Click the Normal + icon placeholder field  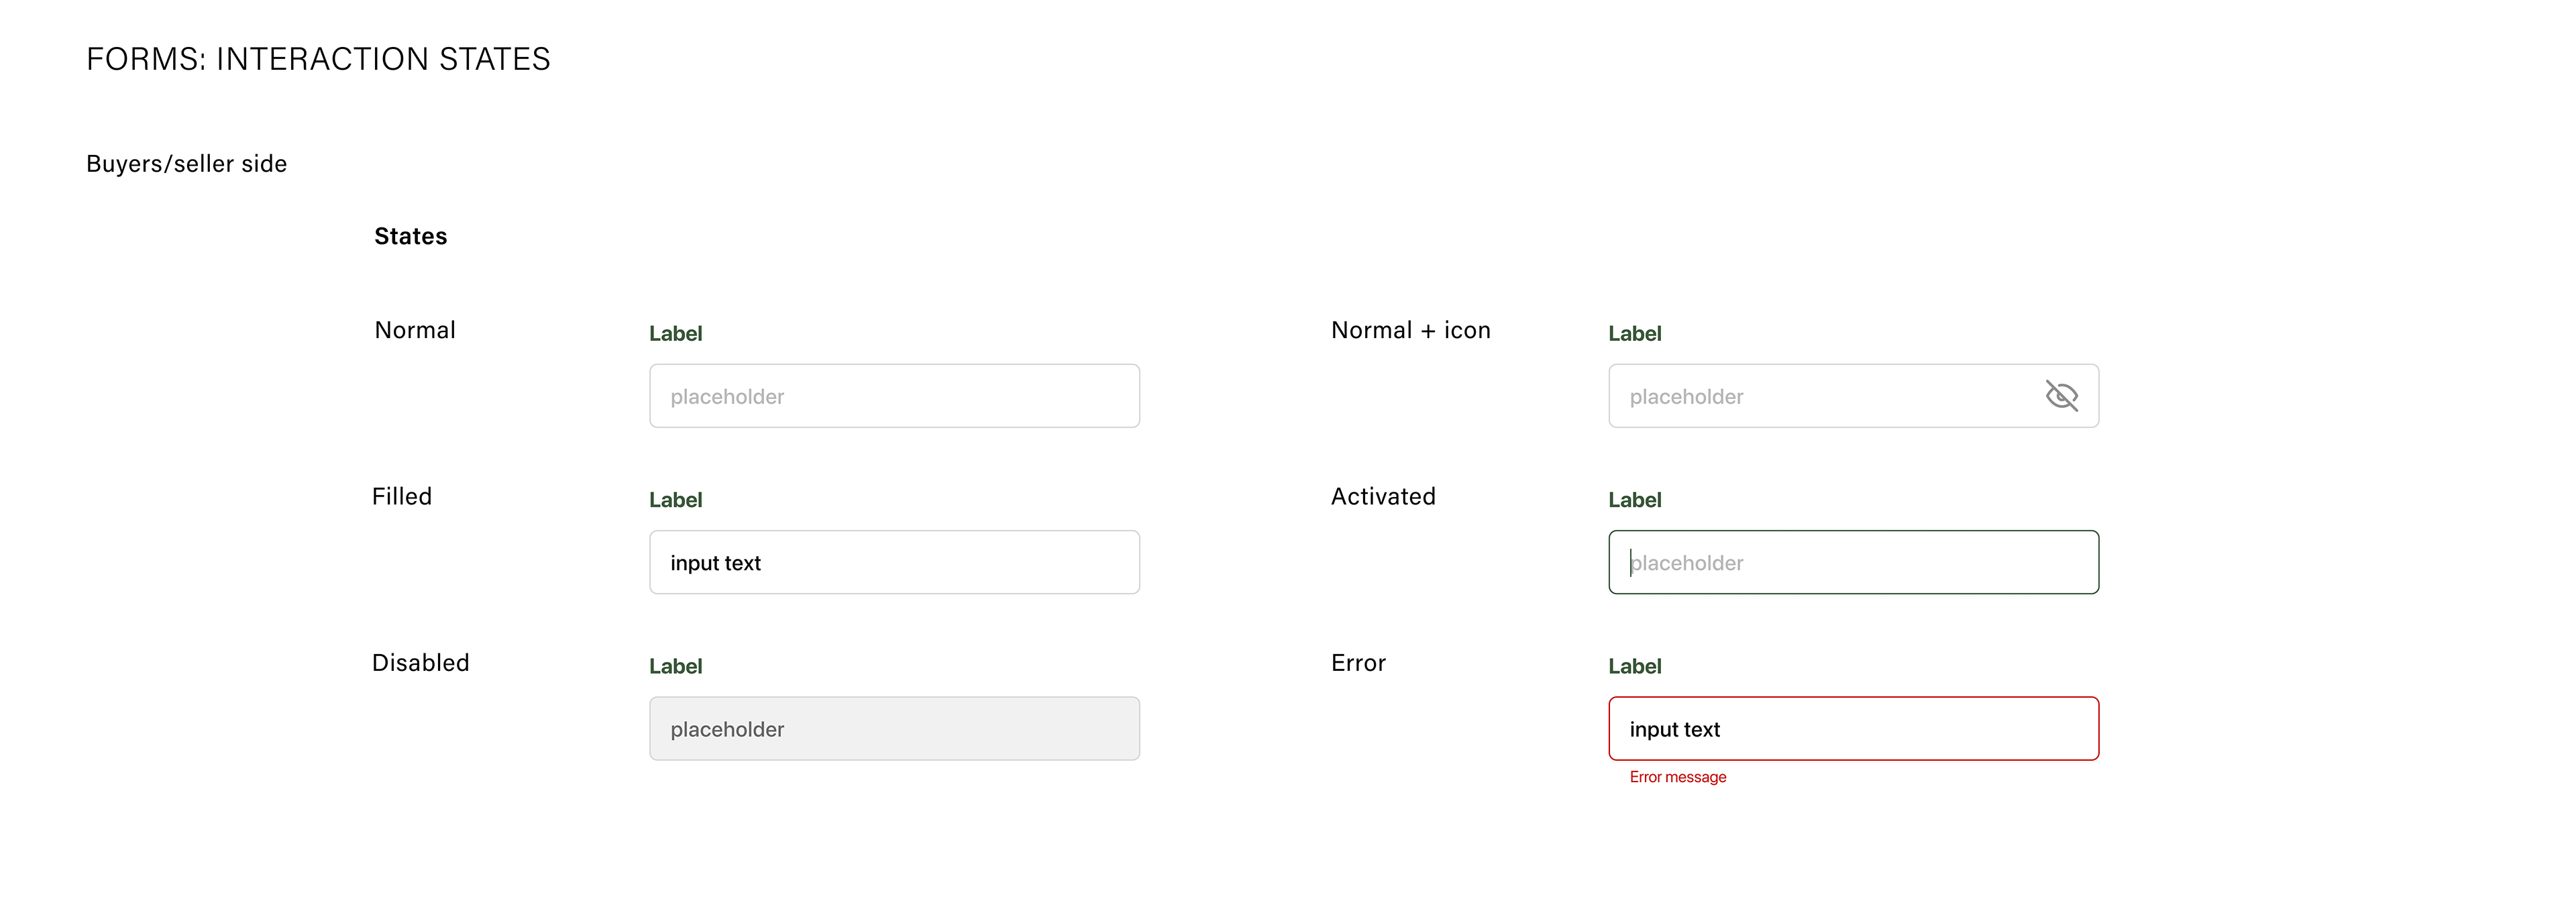1820,396
